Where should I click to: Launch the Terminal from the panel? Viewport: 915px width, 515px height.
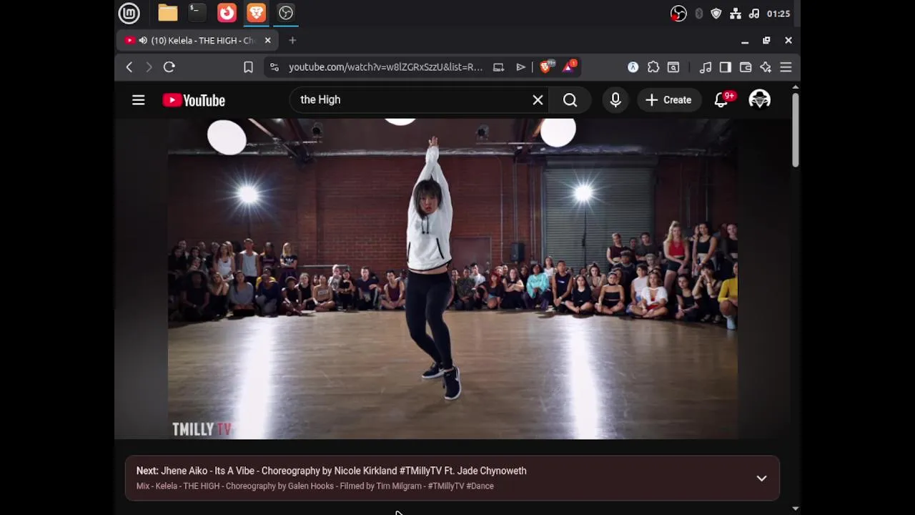[197, 13]
